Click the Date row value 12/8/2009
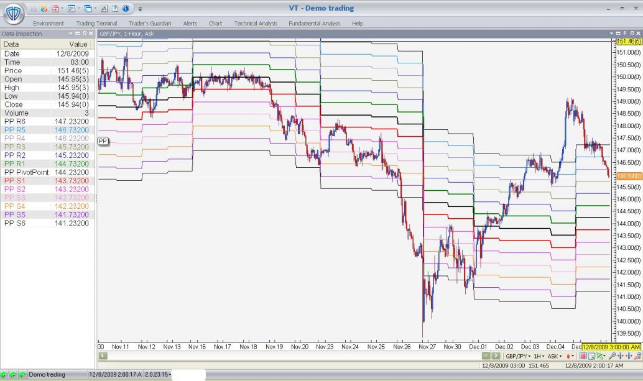 tap(73, 53)
